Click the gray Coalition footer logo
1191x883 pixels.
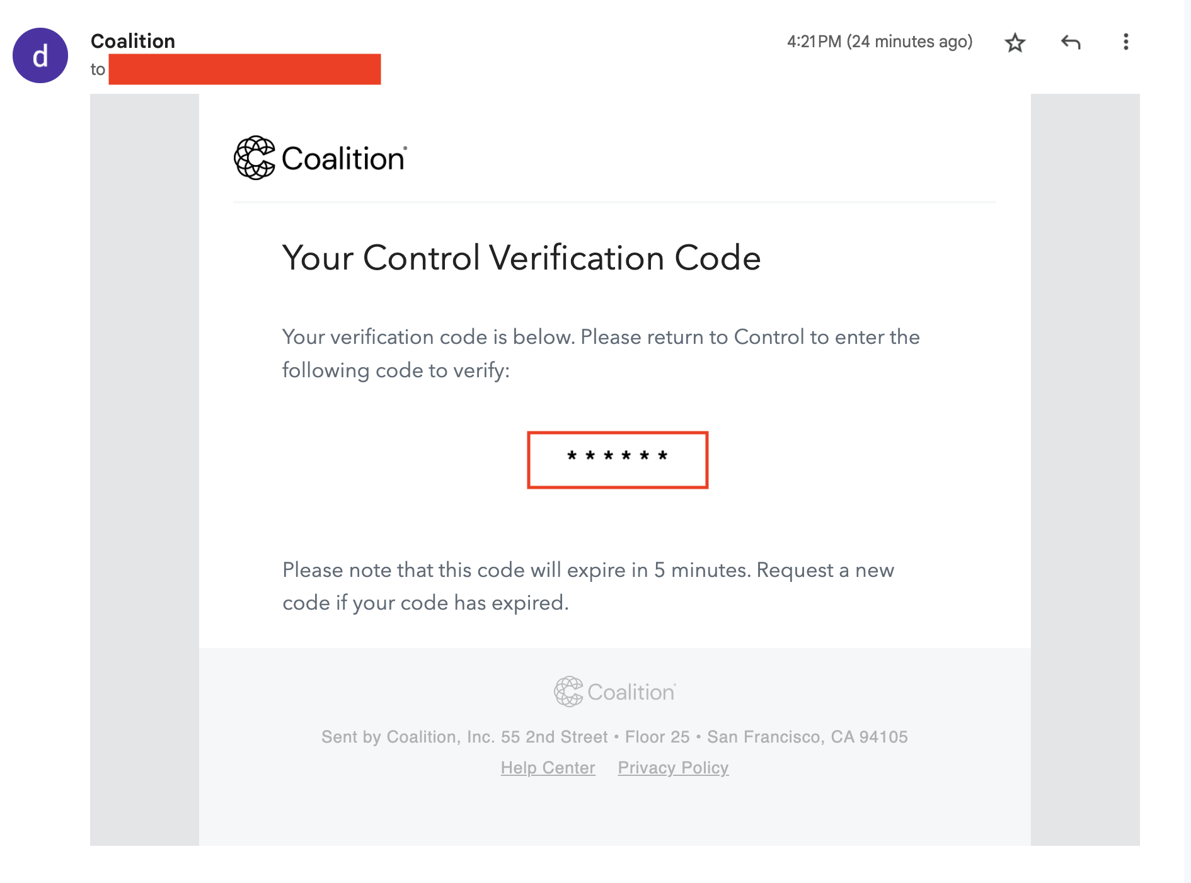[x=615, y=692]
